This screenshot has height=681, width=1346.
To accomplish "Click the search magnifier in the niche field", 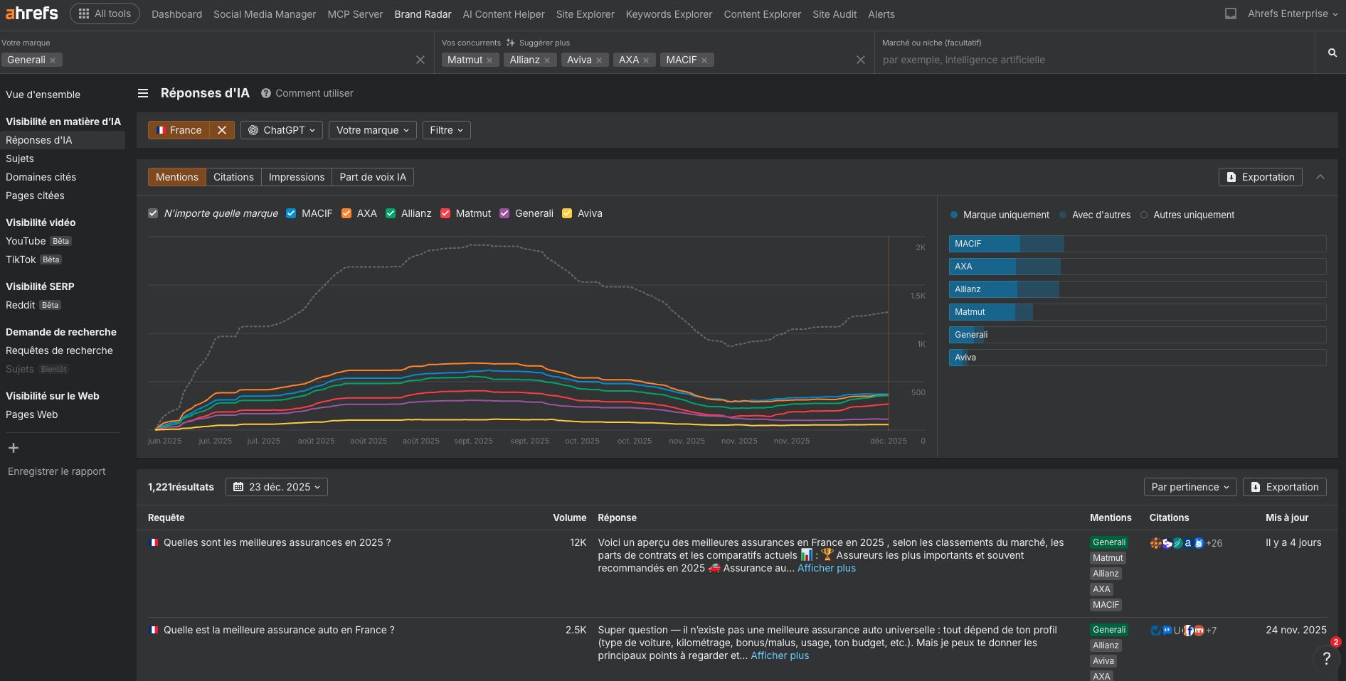I will (x=1331, y=53).
